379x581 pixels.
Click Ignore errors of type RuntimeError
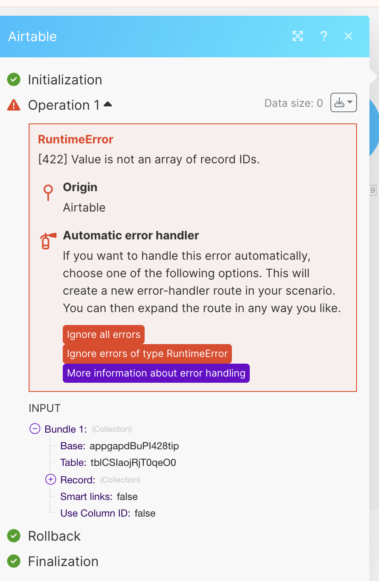(x=147, y=354)
